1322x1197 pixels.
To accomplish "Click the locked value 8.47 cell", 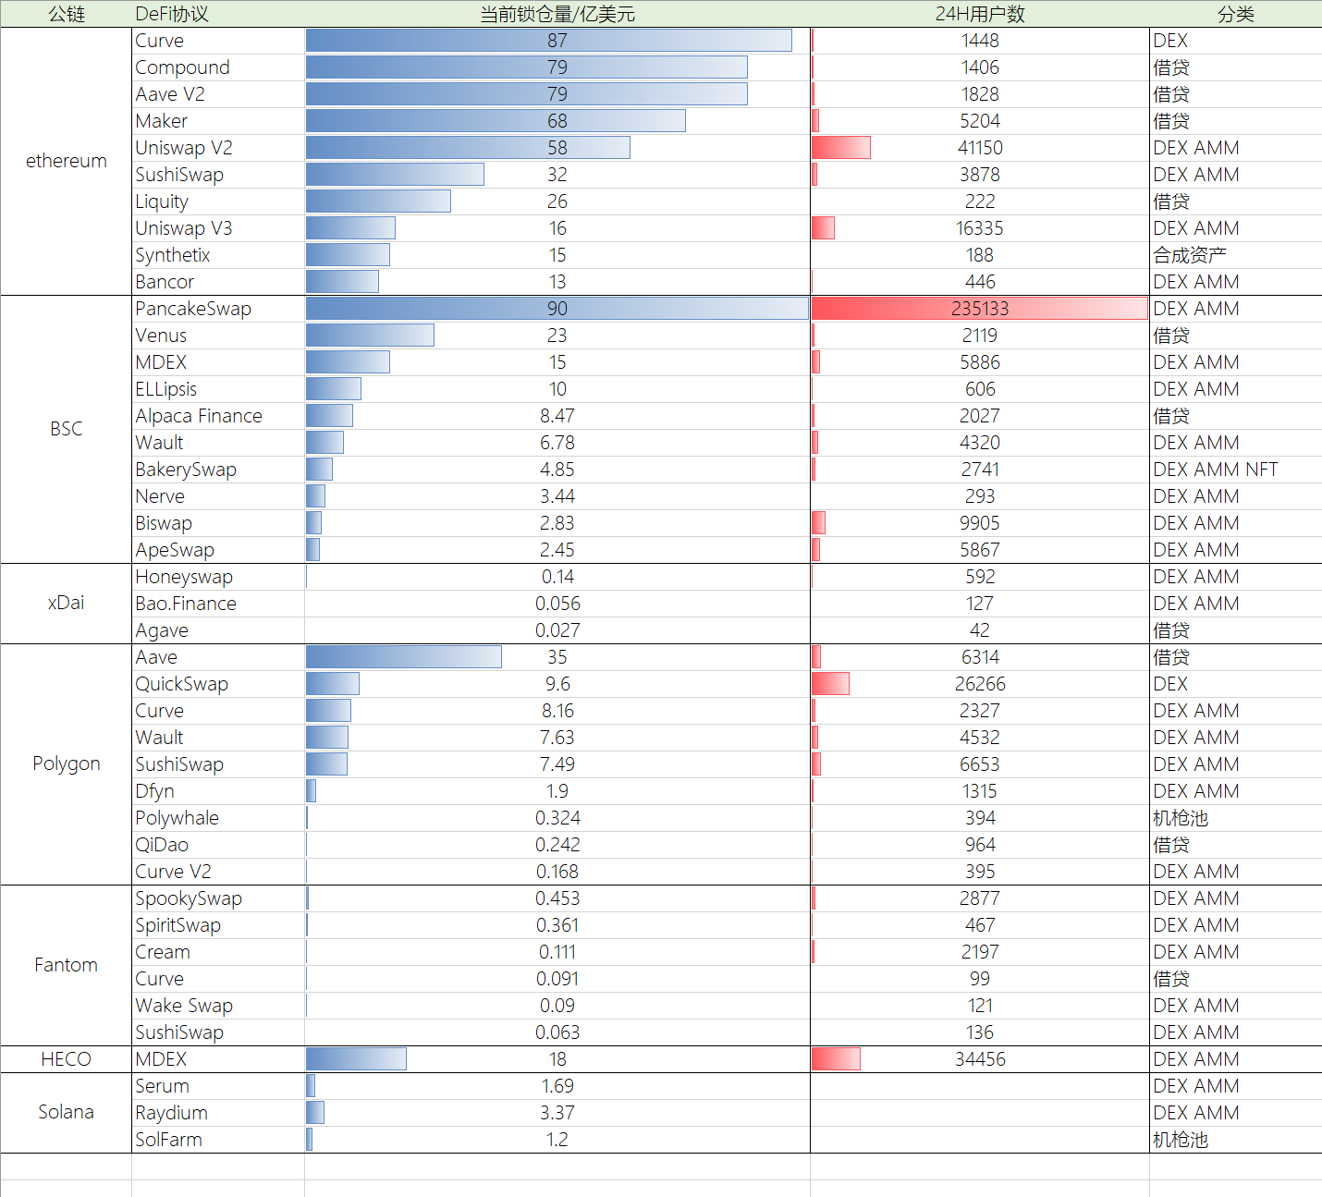I will pyautogui.click(x=557, y=416).
